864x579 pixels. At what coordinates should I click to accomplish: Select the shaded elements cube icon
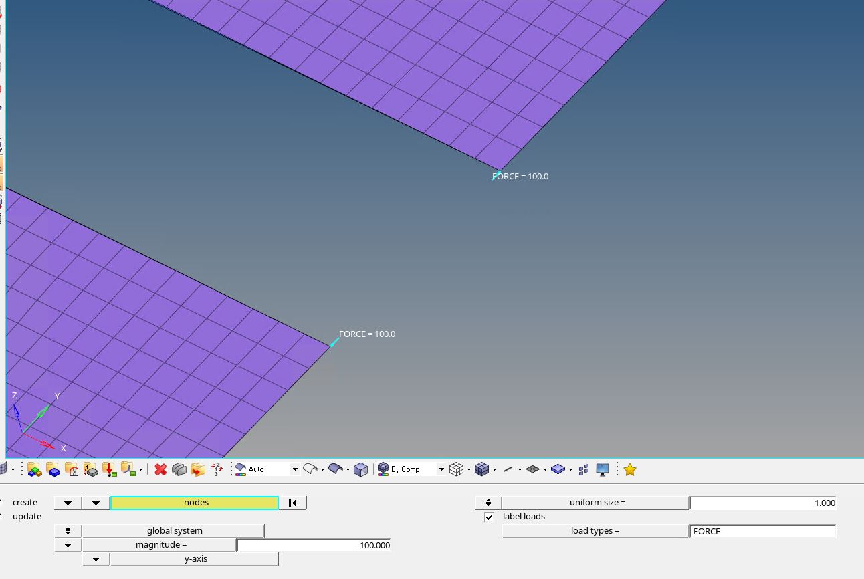[481, 469]
